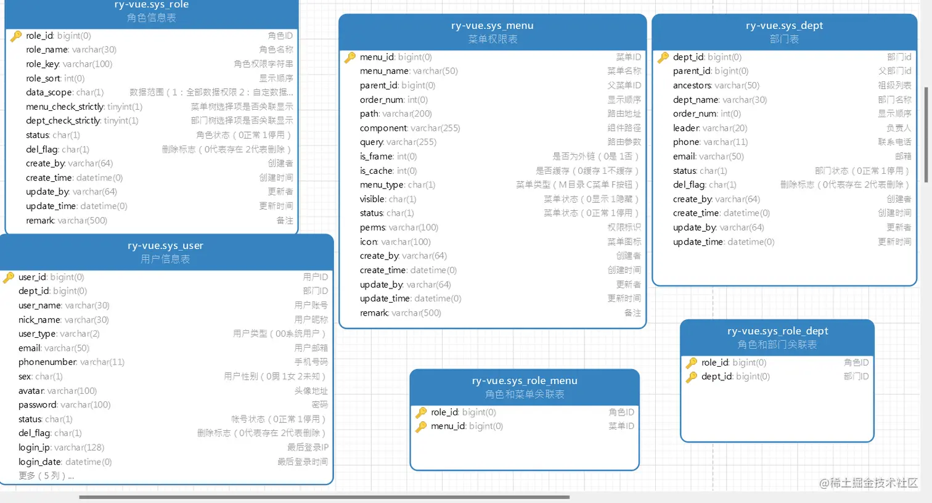Viewport: 932px width, 503px height.
Task: Select the ry-vue.sys_role_dept table header
Action: tap(777, 337)
